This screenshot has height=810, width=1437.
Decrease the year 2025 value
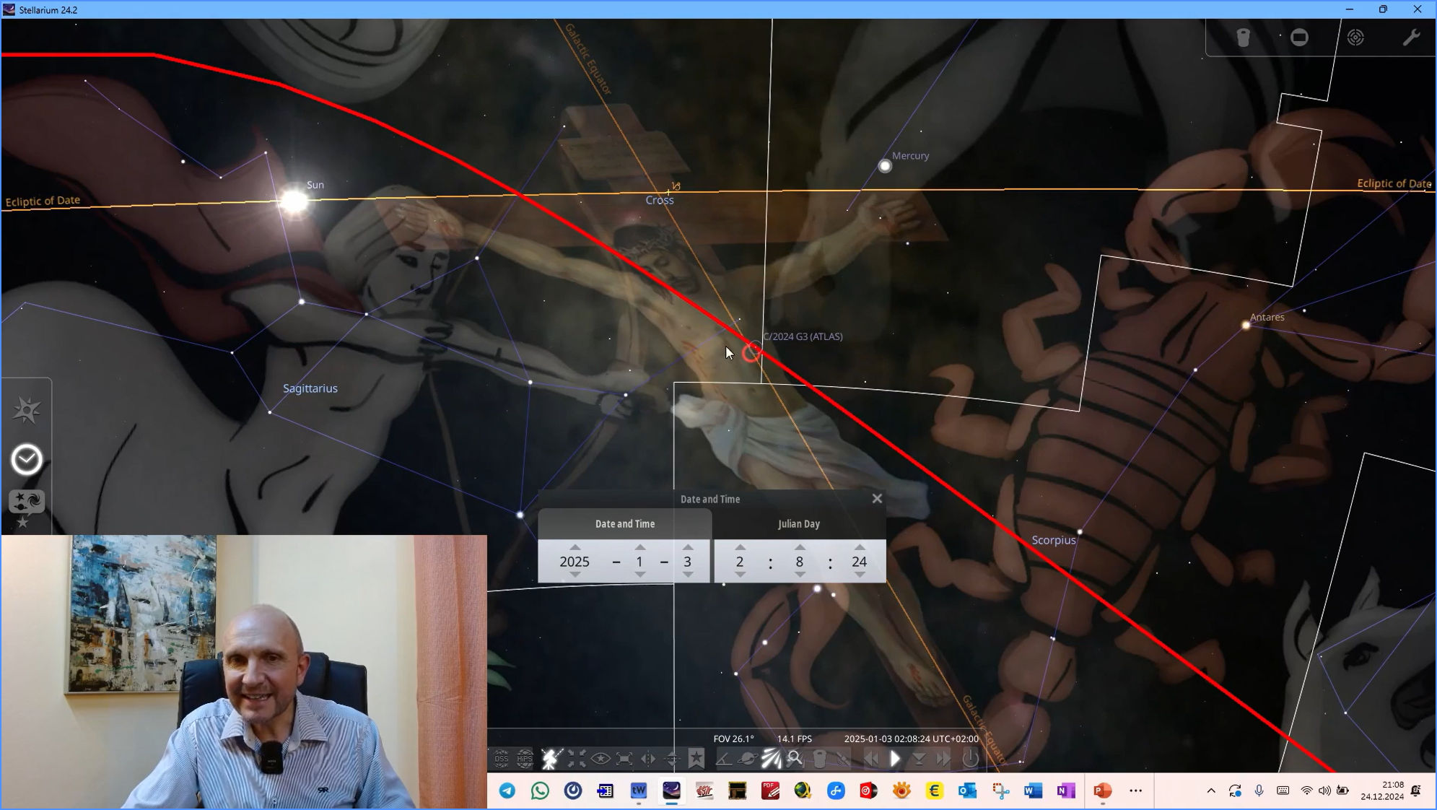(575, 575)
